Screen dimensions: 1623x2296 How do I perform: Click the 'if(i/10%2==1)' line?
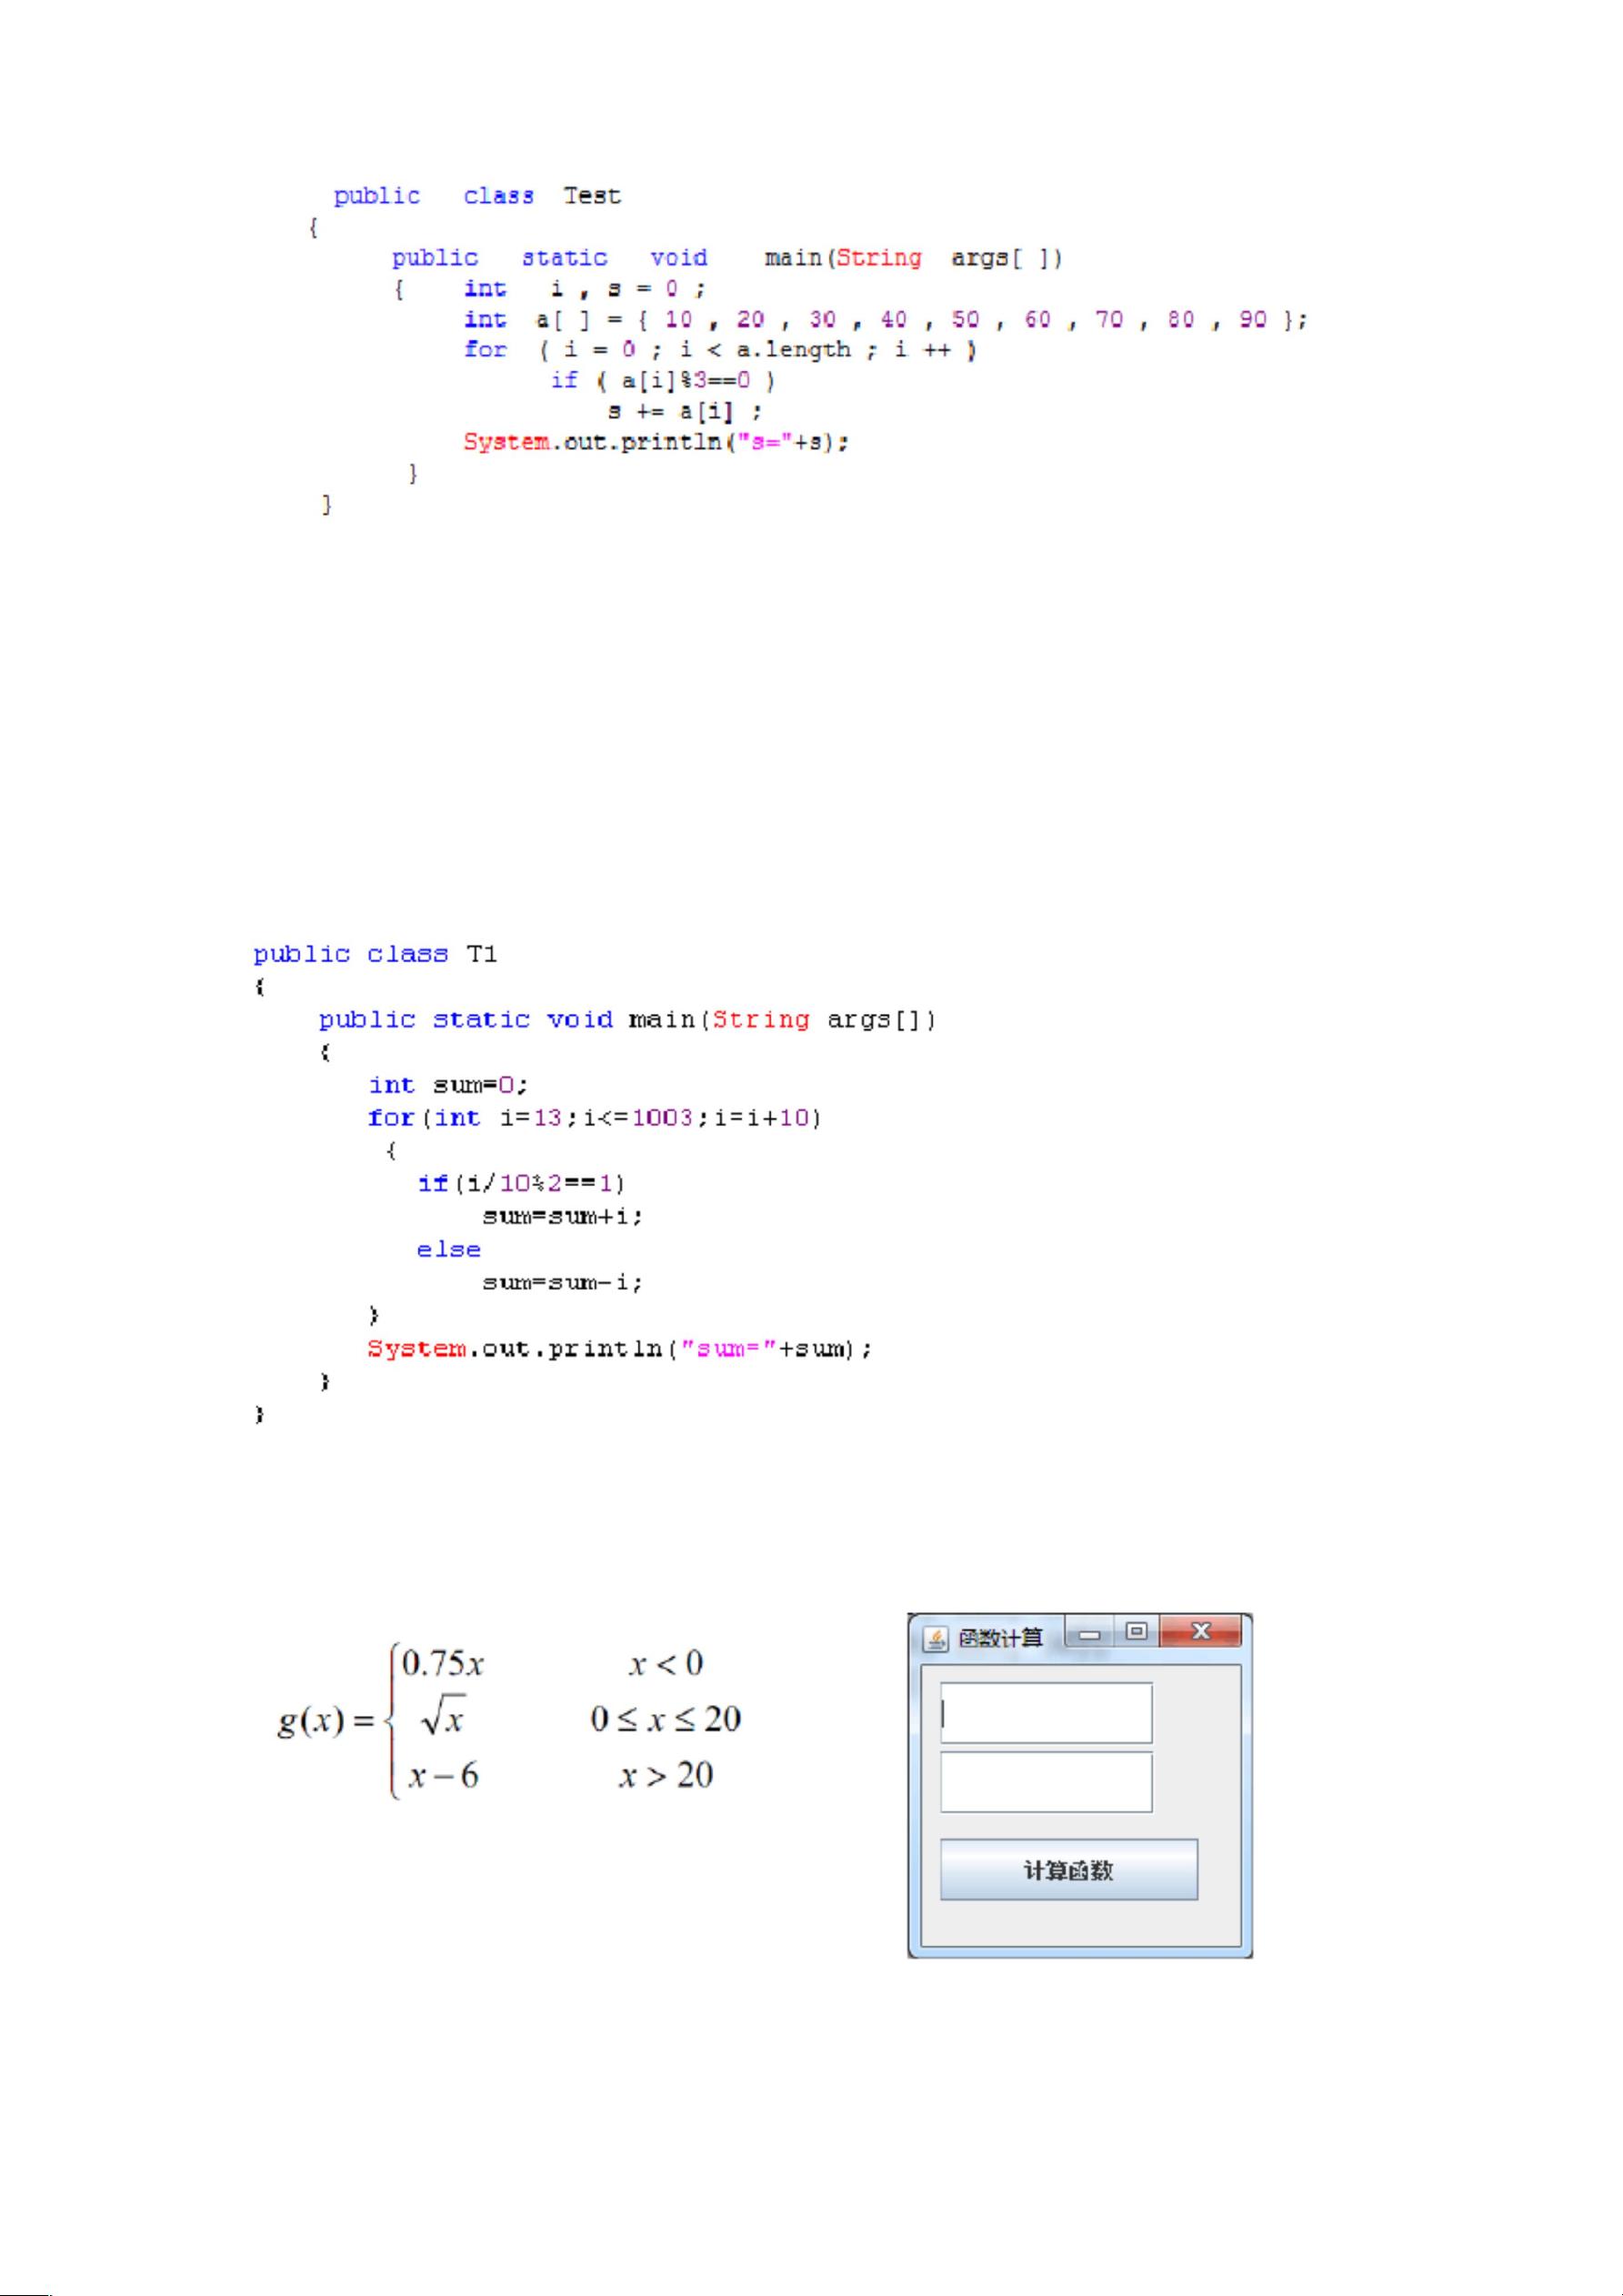[x=521, y=1184]
